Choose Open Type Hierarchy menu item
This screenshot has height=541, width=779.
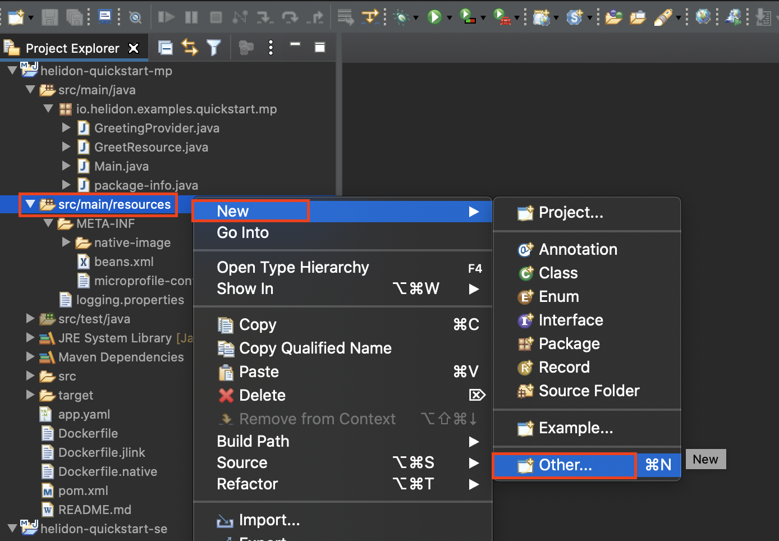click(x=342, y=268)
